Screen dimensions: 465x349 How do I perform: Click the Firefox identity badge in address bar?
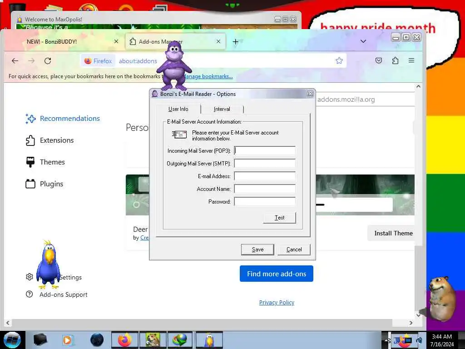98,61
